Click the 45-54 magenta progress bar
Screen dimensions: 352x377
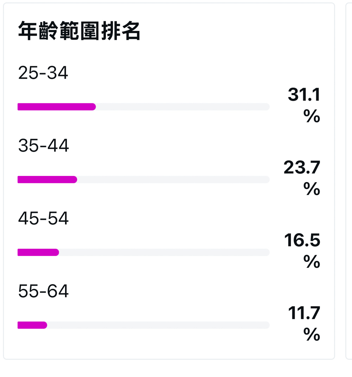point(38,252)
